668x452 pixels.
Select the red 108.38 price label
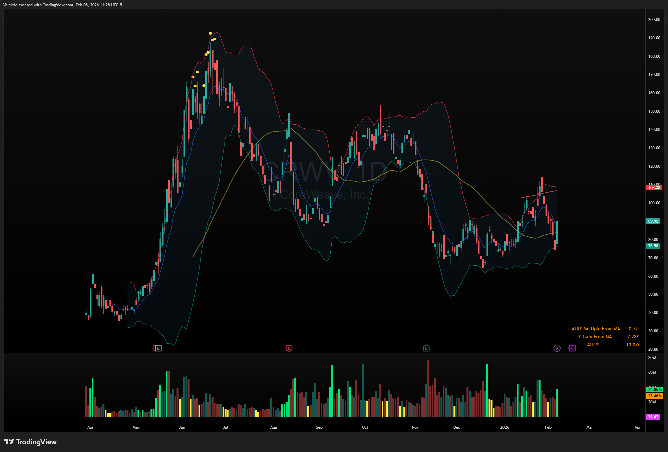(x=654, y=188)
